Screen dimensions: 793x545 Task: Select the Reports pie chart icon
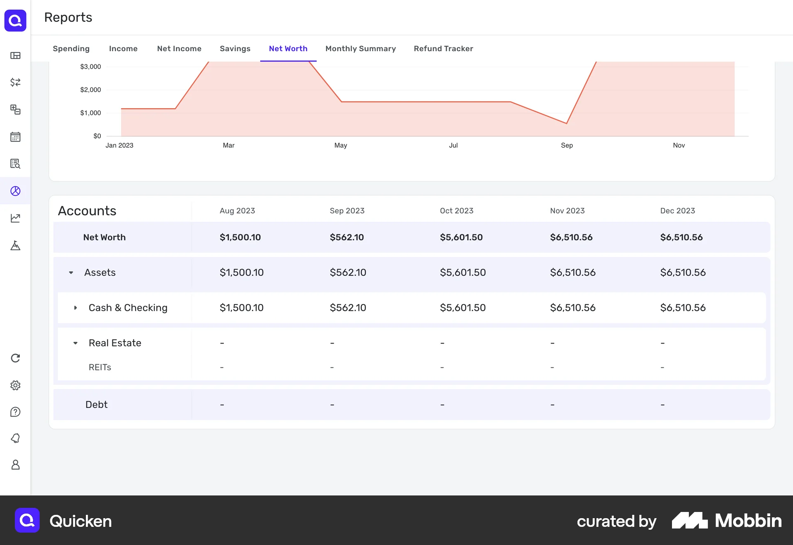[15, 191]
